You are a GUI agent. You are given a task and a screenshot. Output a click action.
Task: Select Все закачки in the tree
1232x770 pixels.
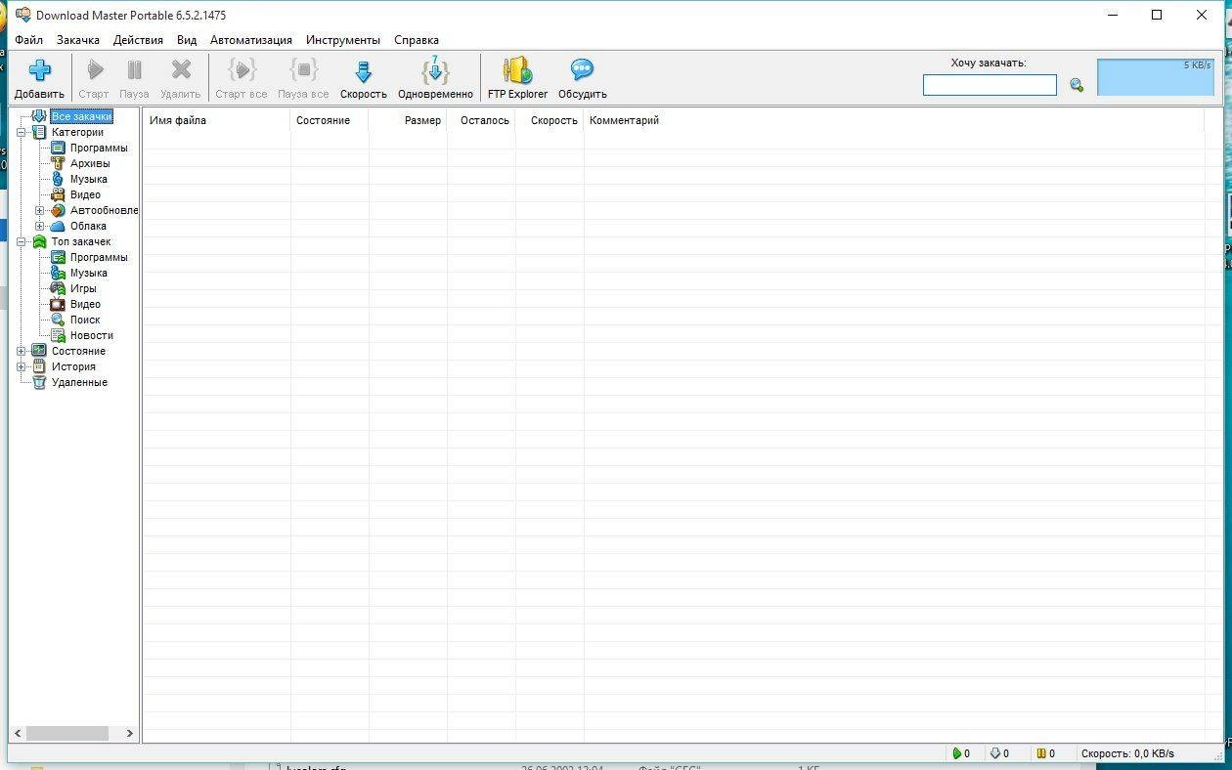(81, 116)
